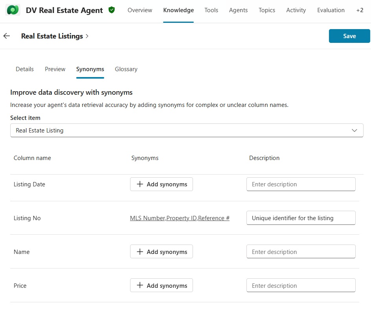Open the Tools tab
Image resolution: width=371 pixels, height=309 pixels.
click(x=211, y=10)
